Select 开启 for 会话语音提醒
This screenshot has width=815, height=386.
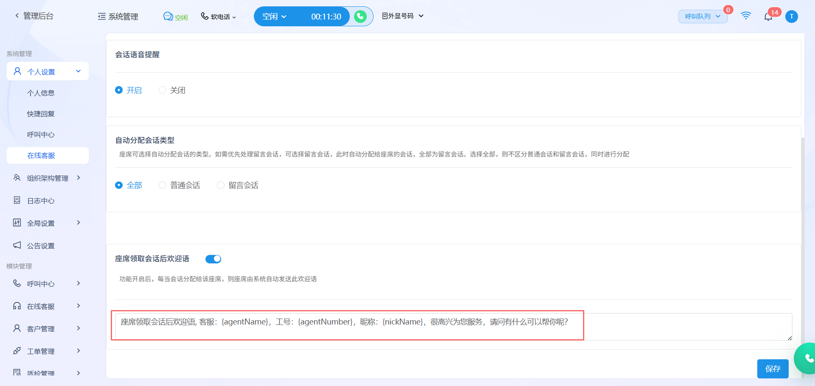tap(119, 90)
